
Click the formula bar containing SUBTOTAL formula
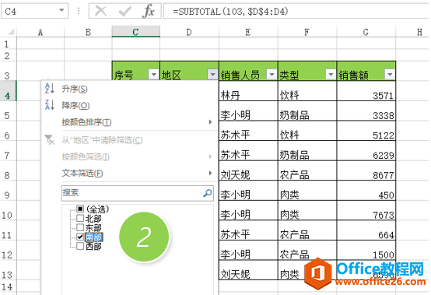(297, 11)
